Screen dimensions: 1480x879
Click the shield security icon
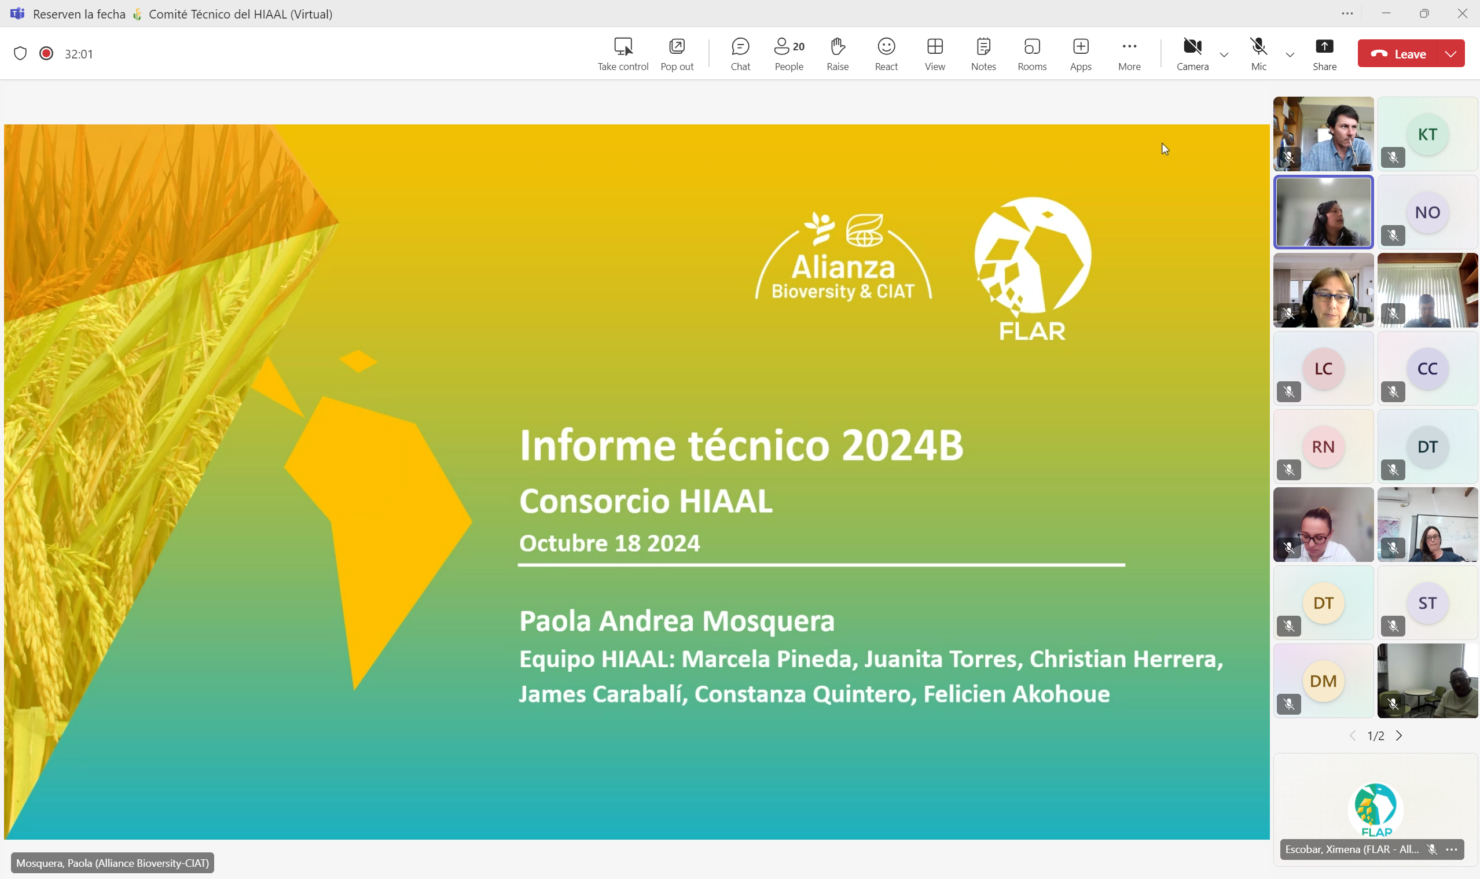click(x=20, y=53)
